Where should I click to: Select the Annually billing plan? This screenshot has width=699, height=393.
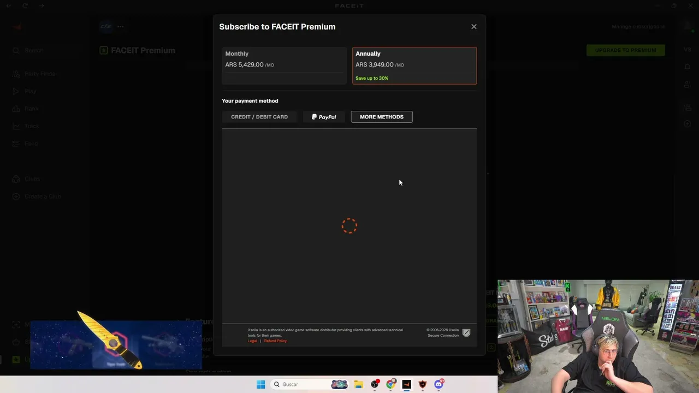[414, 65]
